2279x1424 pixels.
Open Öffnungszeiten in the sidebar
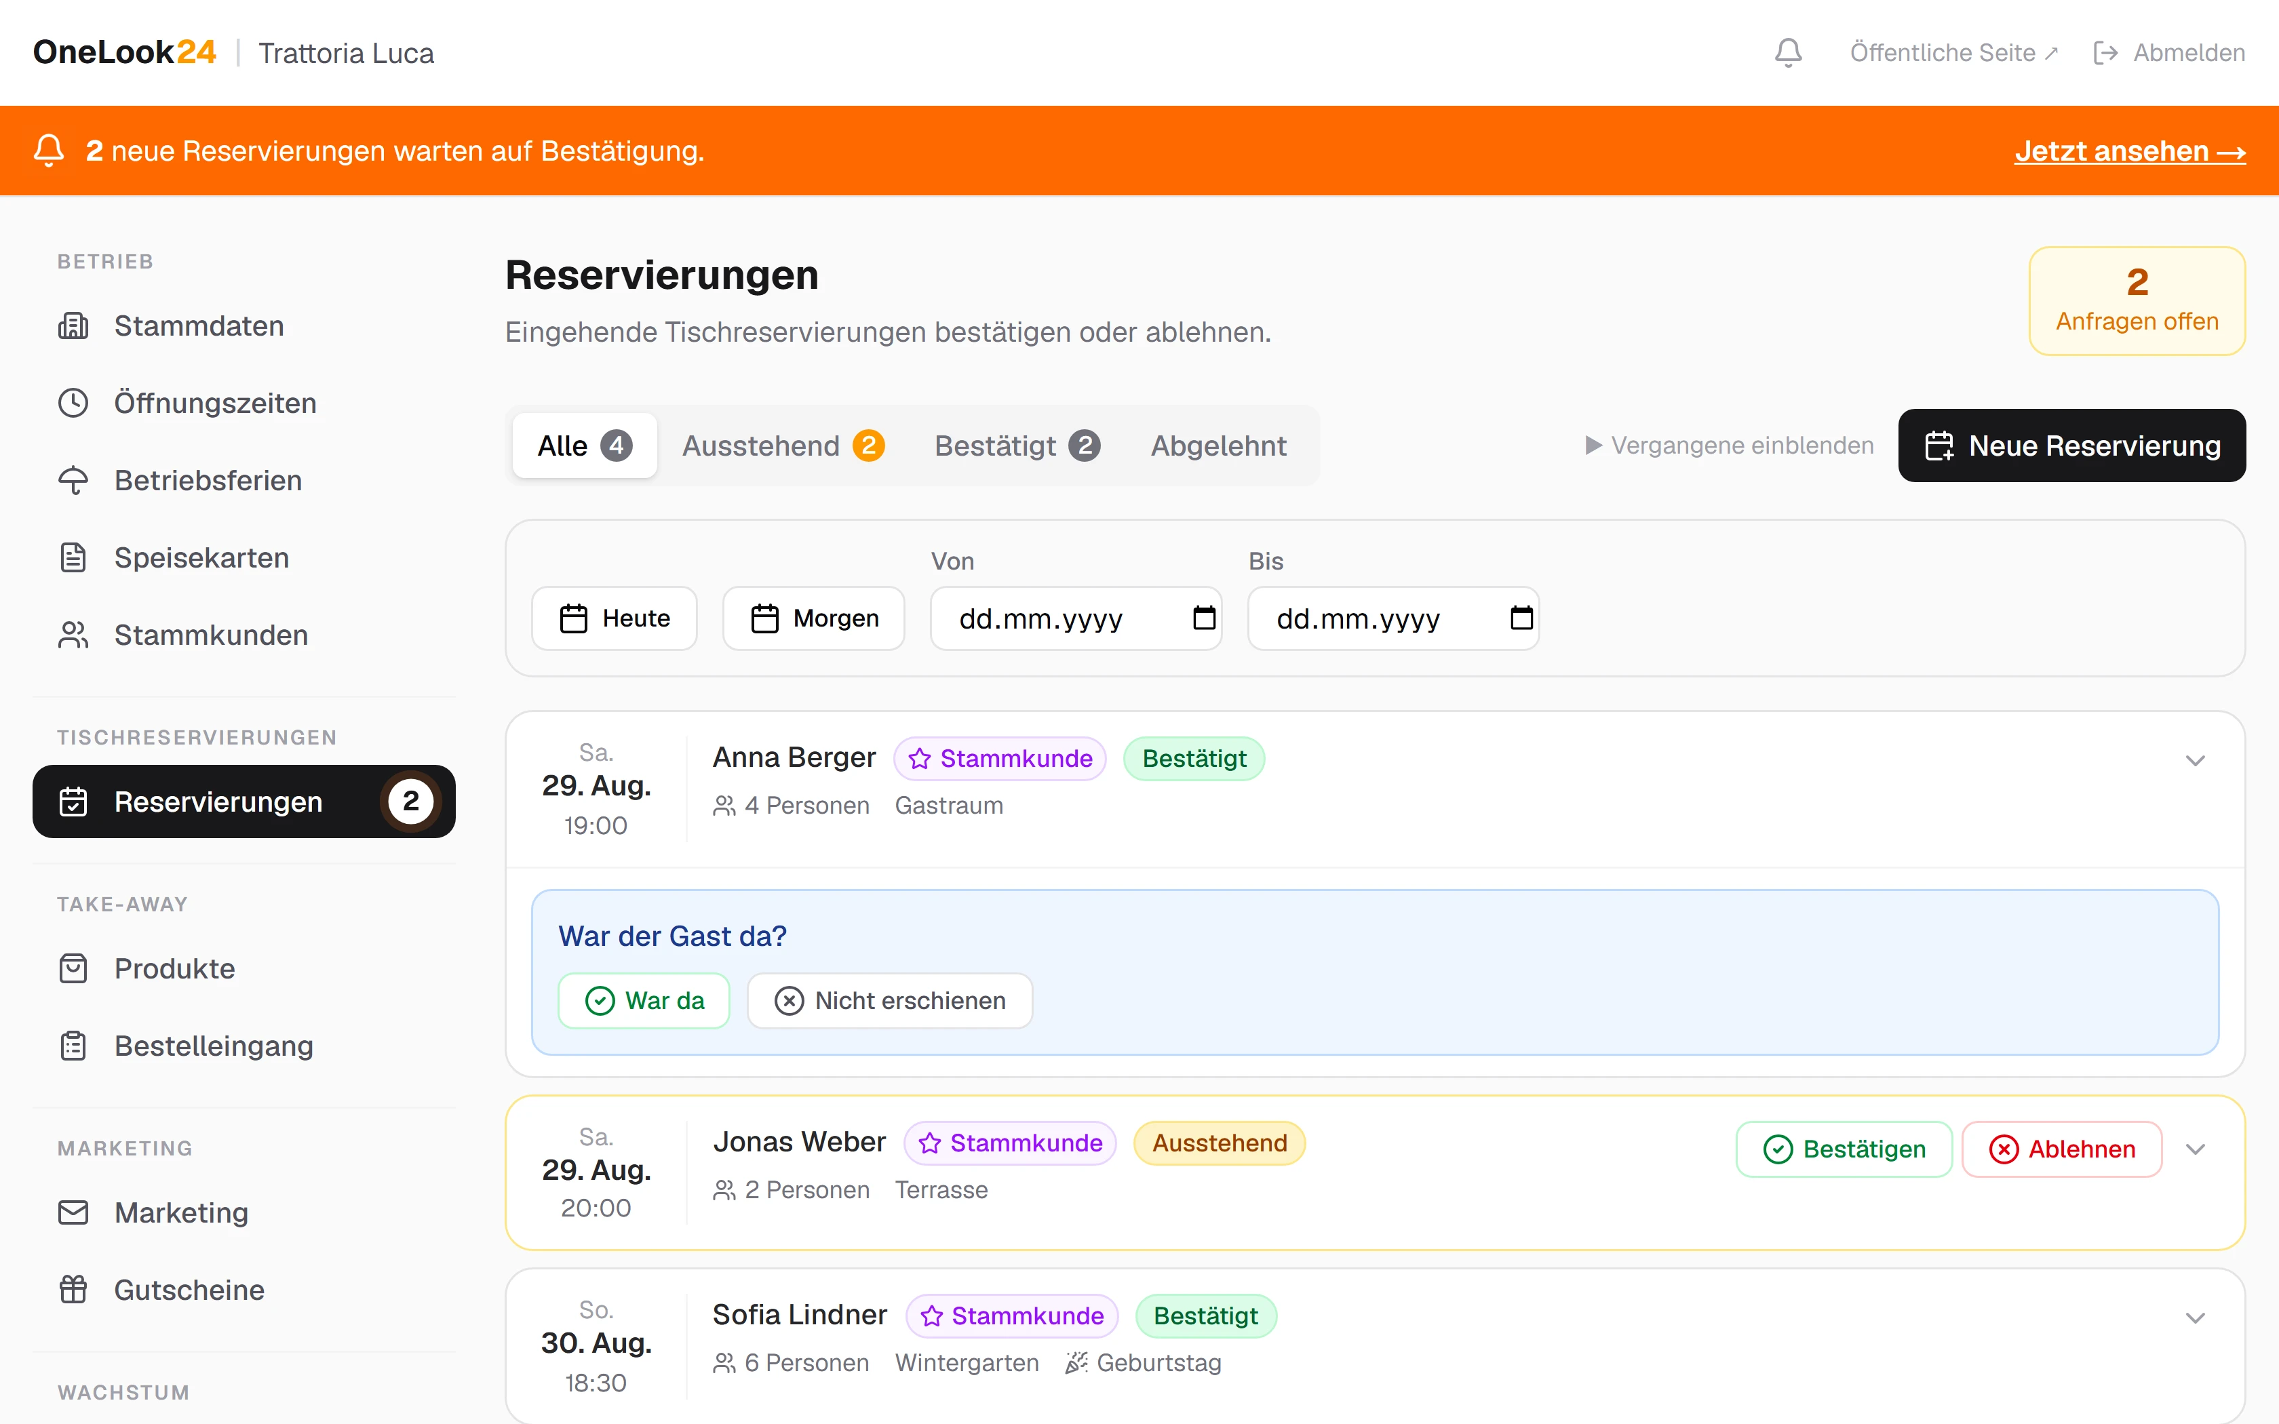[244, 403]
